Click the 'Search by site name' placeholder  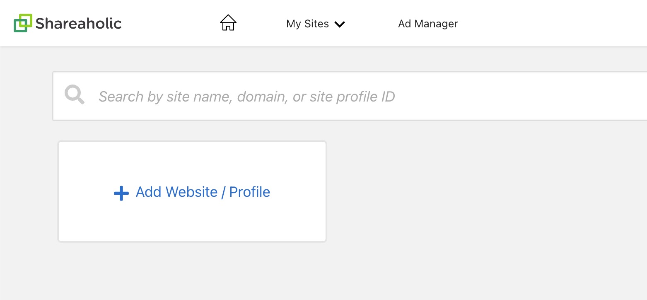(166, 97)
